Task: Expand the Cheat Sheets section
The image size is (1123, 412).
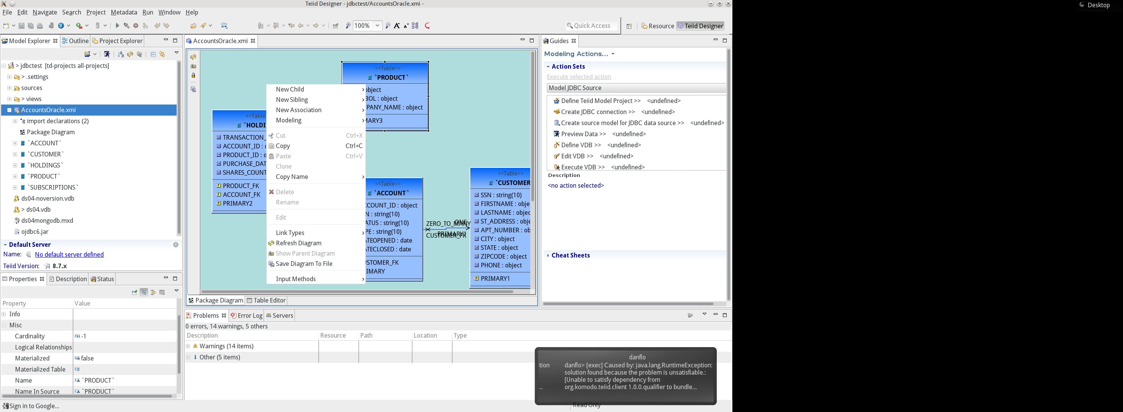Action: tap(570, 256)
